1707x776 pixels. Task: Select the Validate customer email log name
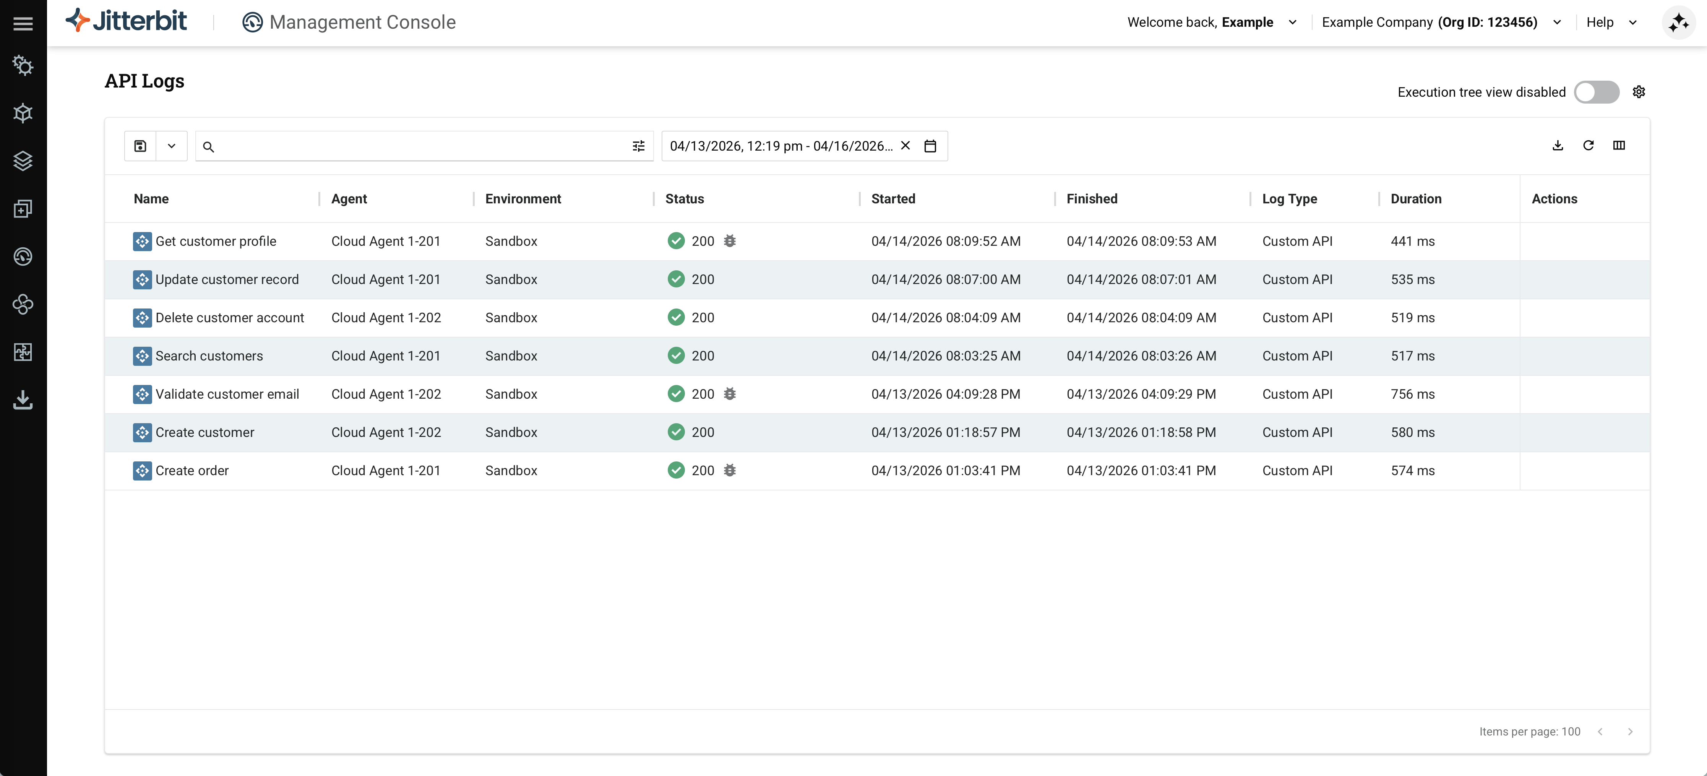tap(227, 394)
